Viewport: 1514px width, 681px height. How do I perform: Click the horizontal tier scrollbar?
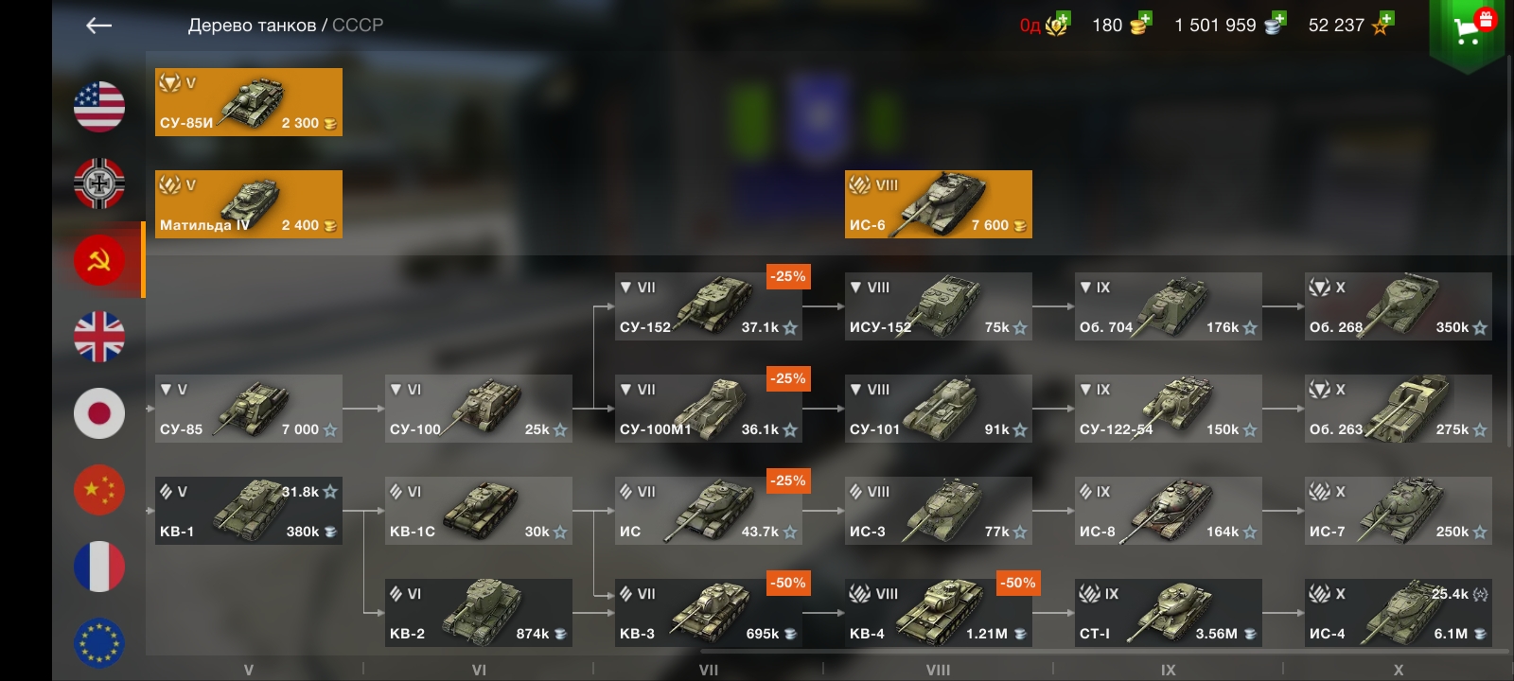click(1102, 651)
